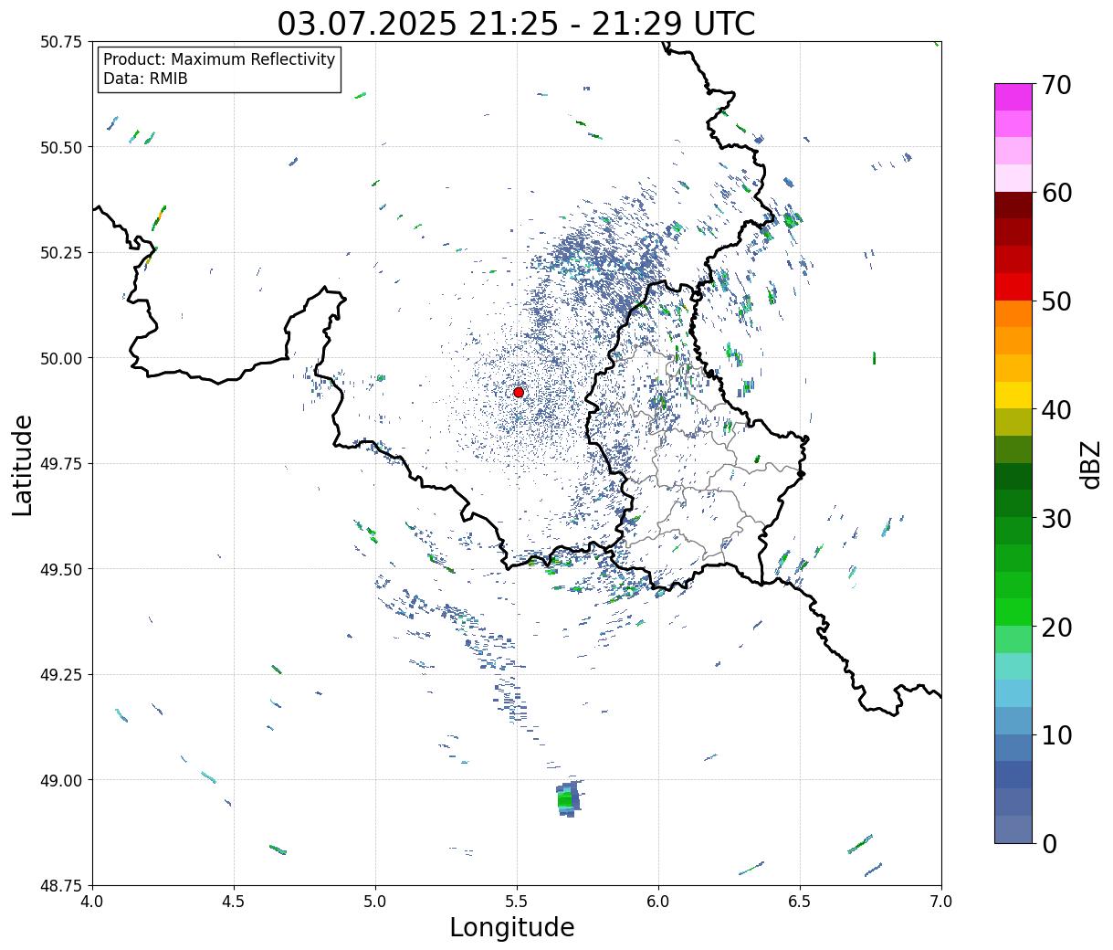Screen dimensions: 1113x950
Task: Click the red radar location marker
Action: tap(518, 392)
